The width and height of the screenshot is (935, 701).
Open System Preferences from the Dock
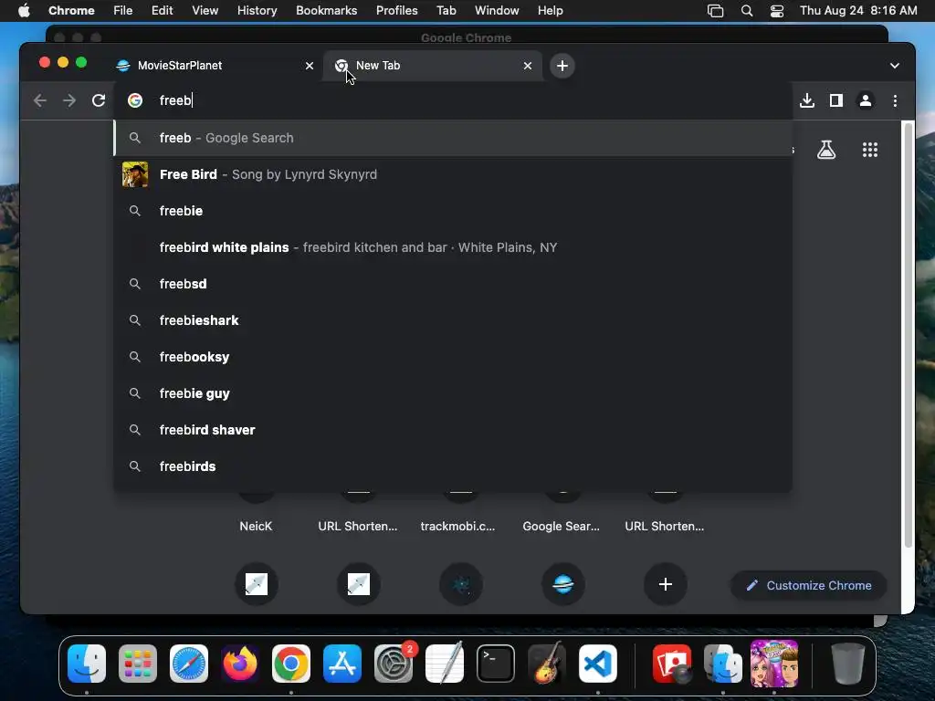[x=394, y=664]
